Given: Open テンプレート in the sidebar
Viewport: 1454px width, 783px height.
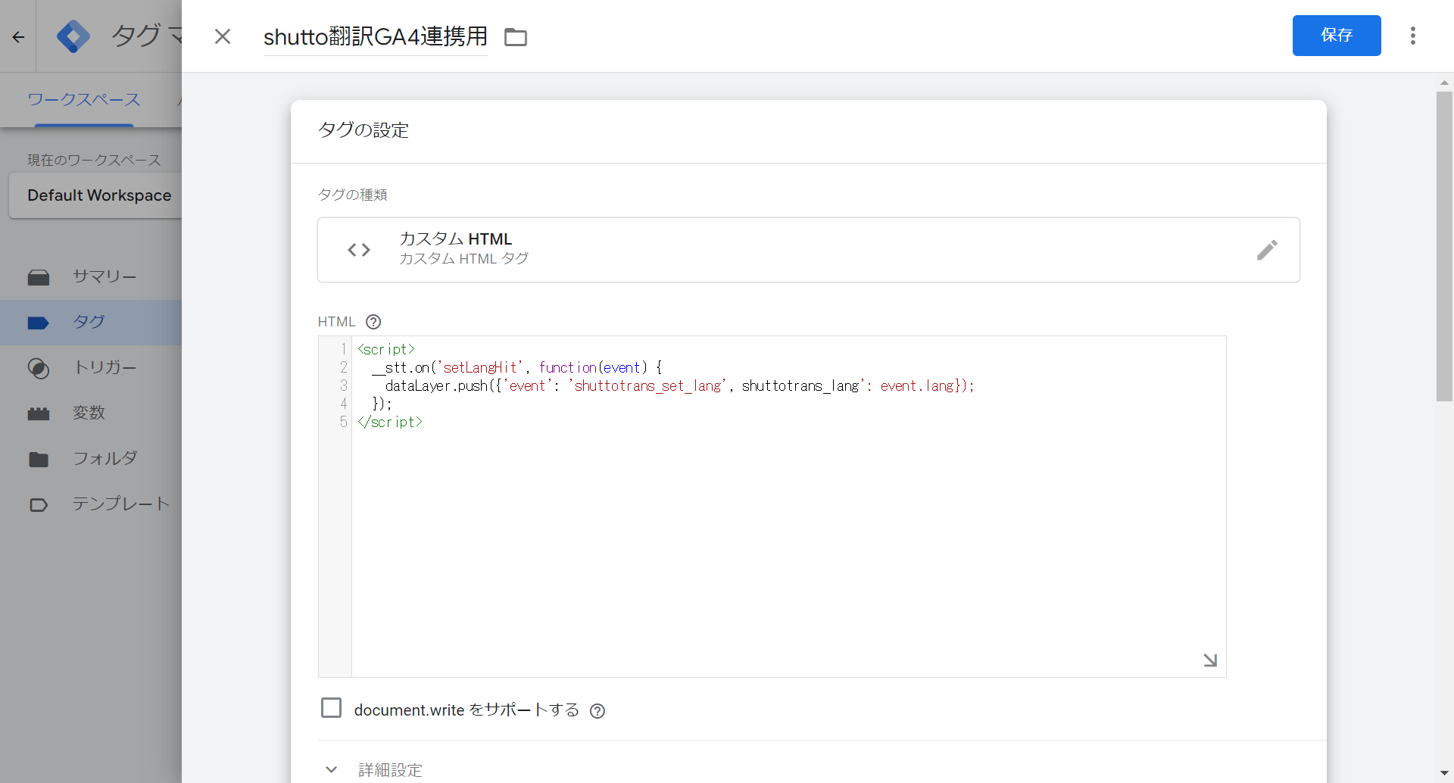Looking at the screenshot, I should click(x=91, y=504).
